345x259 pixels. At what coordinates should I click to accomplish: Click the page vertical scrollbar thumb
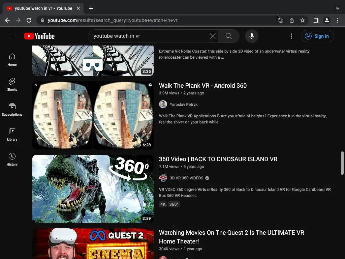[x=342, y=163]
